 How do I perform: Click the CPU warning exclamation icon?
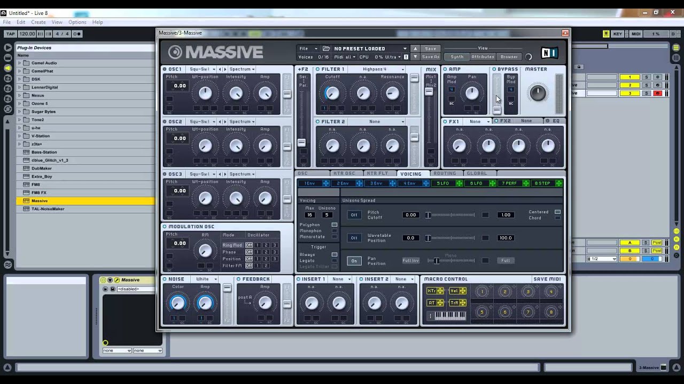(x=406, y=57)
